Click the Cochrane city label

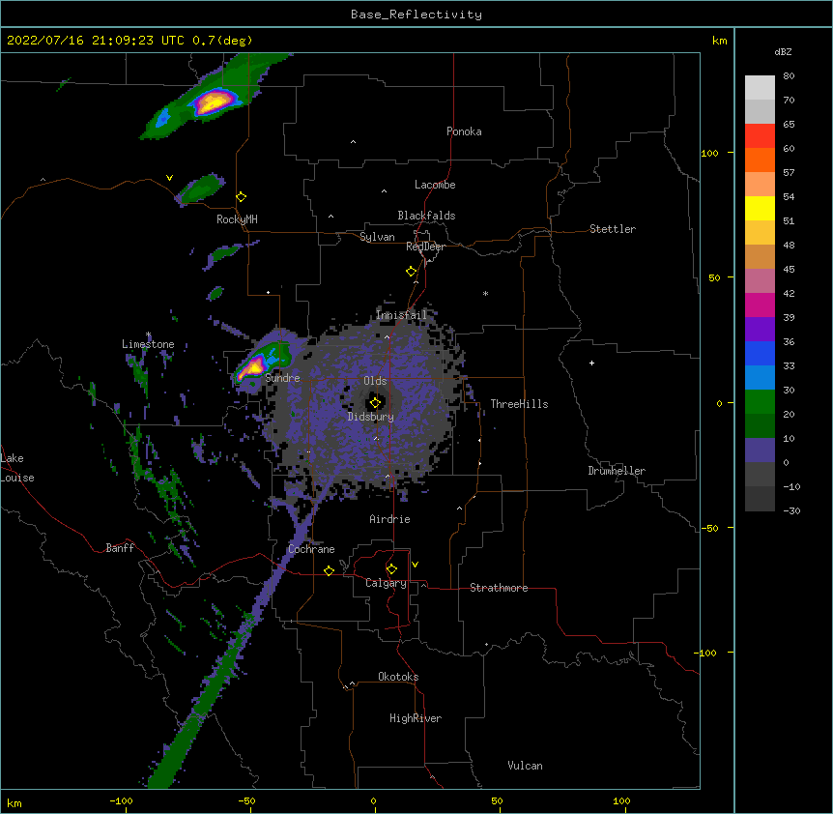pyautogui.click(x=311, y=549)
